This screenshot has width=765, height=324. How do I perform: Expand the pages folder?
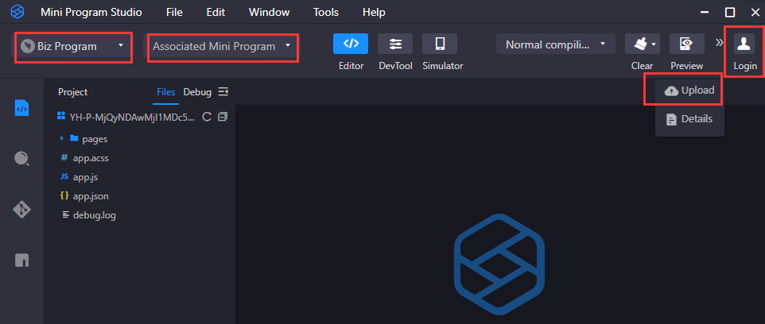coord(62,139)
